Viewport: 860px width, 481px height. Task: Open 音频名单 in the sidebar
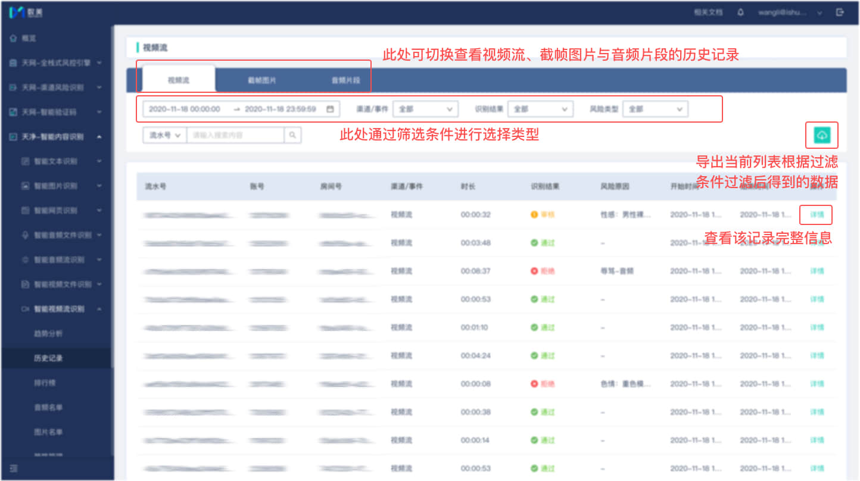tap(48, 407)
